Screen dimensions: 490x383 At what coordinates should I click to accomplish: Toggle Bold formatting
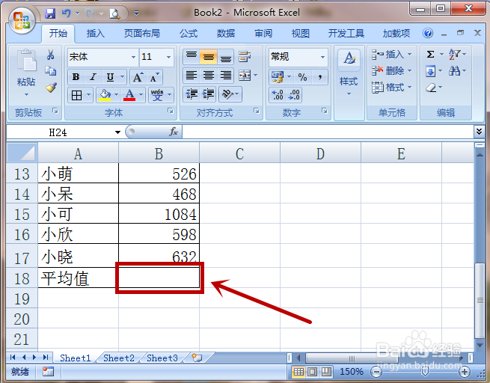pos(76,77)
